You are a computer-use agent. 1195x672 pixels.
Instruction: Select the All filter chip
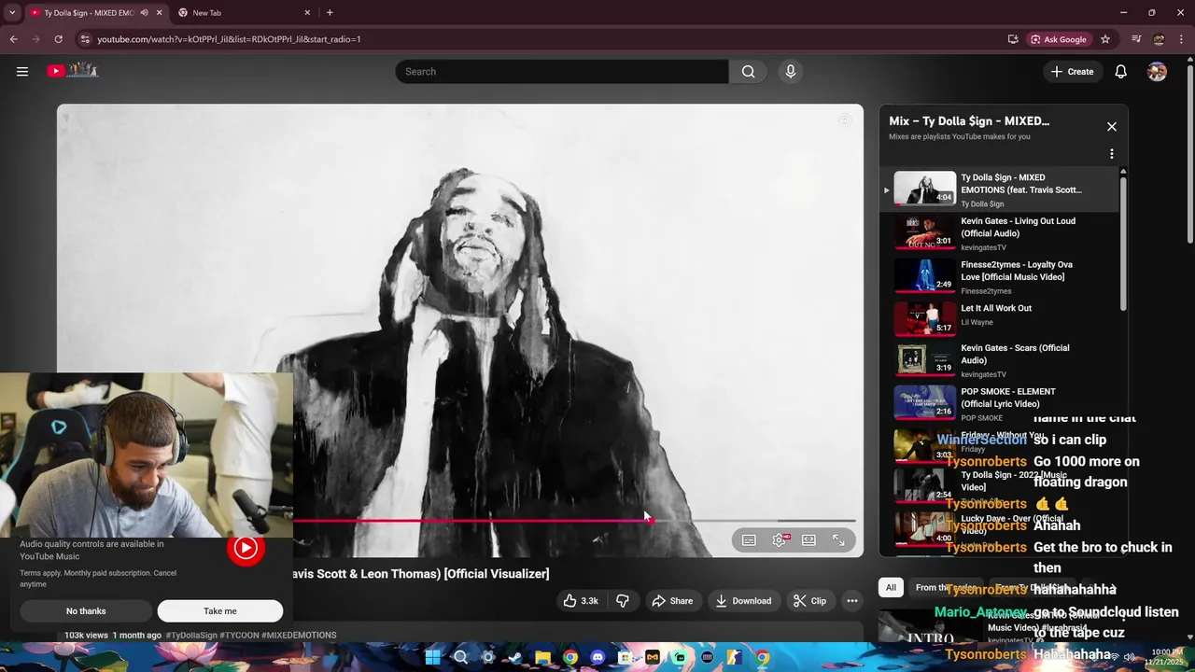[891, 587]
